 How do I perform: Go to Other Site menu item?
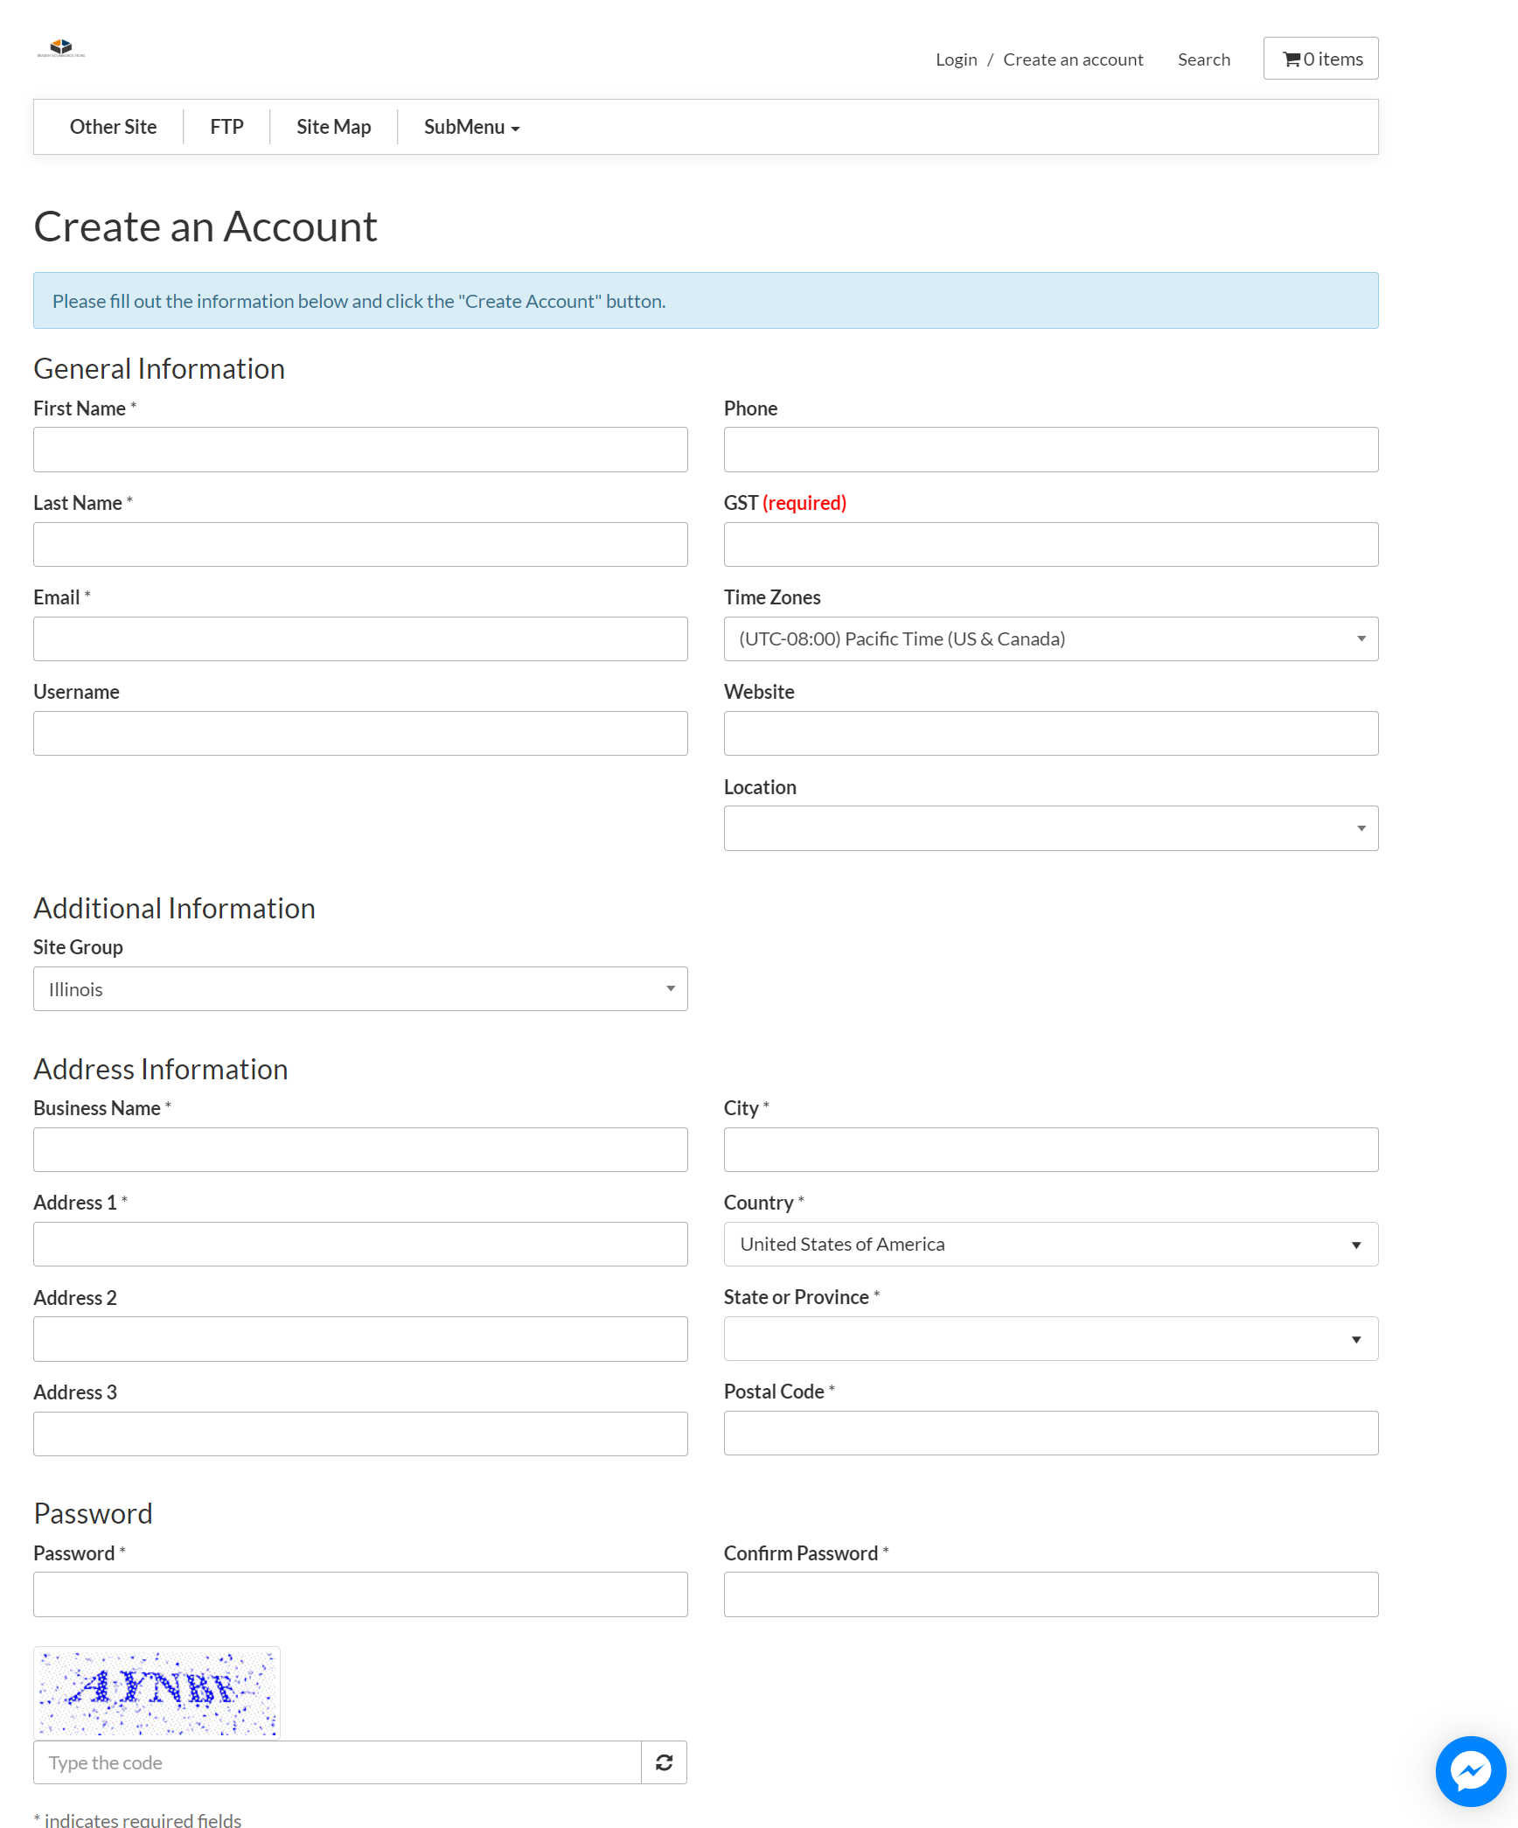point(113,127)
